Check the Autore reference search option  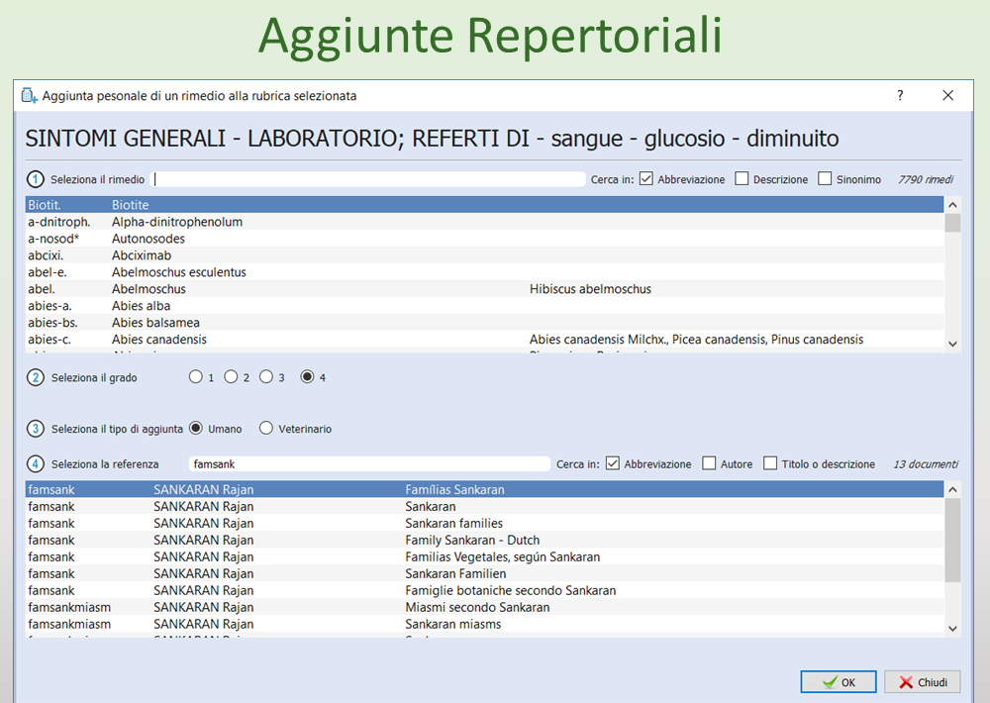pyautogui.click(x=709, y=463)
